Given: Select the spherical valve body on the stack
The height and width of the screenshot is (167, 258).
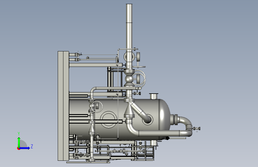Looking at the screenshot, I should tap(129, 79).
